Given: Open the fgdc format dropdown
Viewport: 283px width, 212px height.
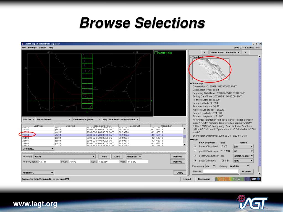Looking at the screenshot, I should (x=243, y=160).
